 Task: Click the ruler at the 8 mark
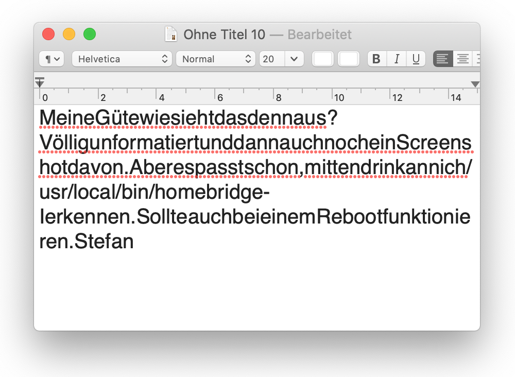pyautogui.click(x=279, y=96)
